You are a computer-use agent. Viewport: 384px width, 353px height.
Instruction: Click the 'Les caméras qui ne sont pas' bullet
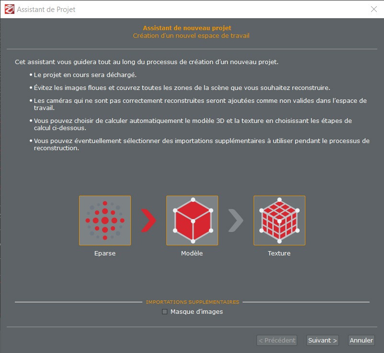click(200, 104)
